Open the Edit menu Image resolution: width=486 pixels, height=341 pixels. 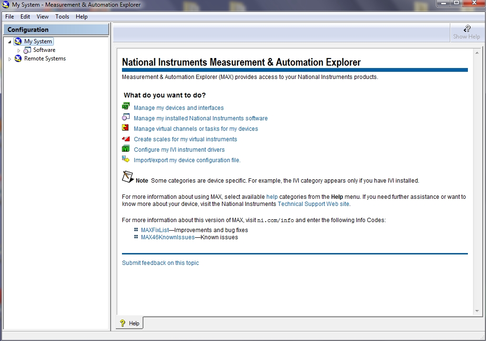25,16
